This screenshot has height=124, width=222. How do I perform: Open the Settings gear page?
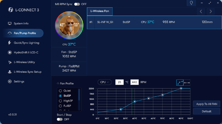click(x=19, y=81)
